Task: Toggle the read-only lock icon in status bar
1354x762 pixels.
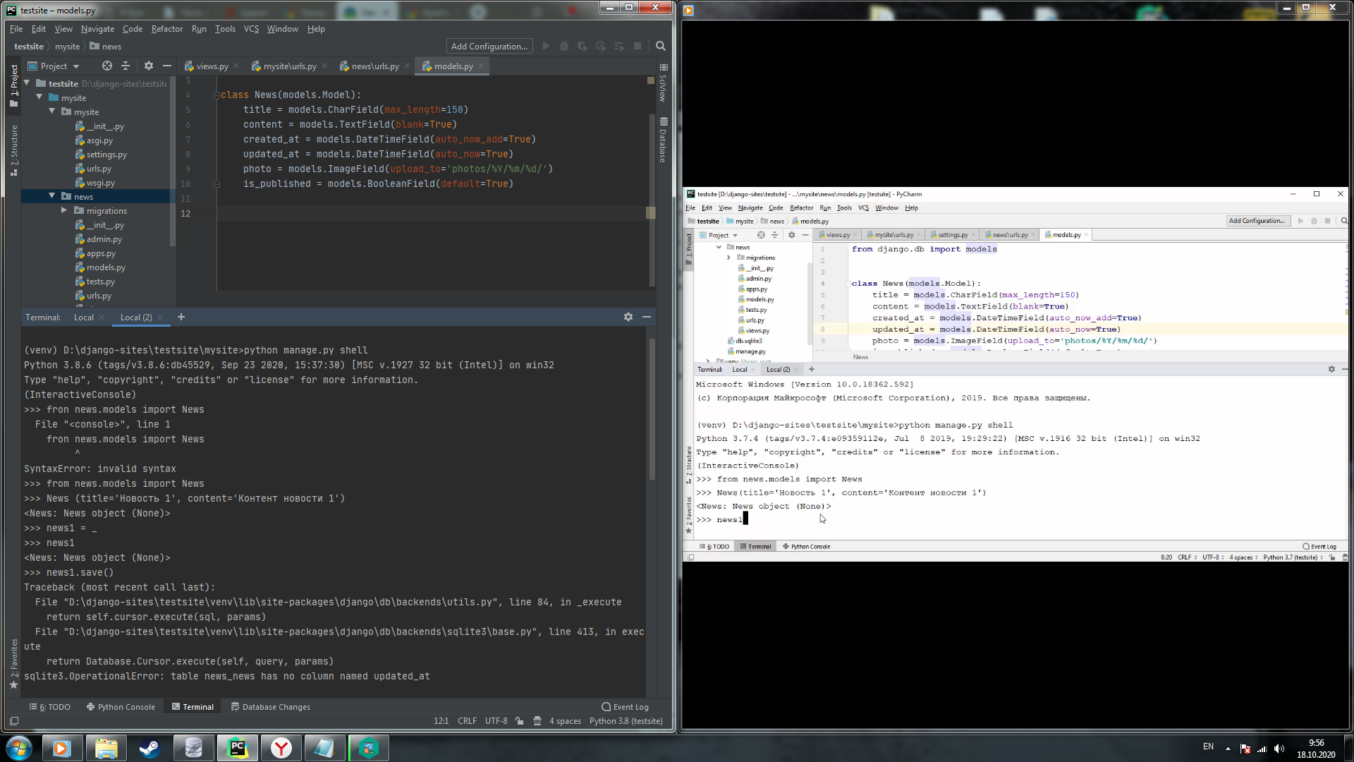Action: (x=520, y=721)
